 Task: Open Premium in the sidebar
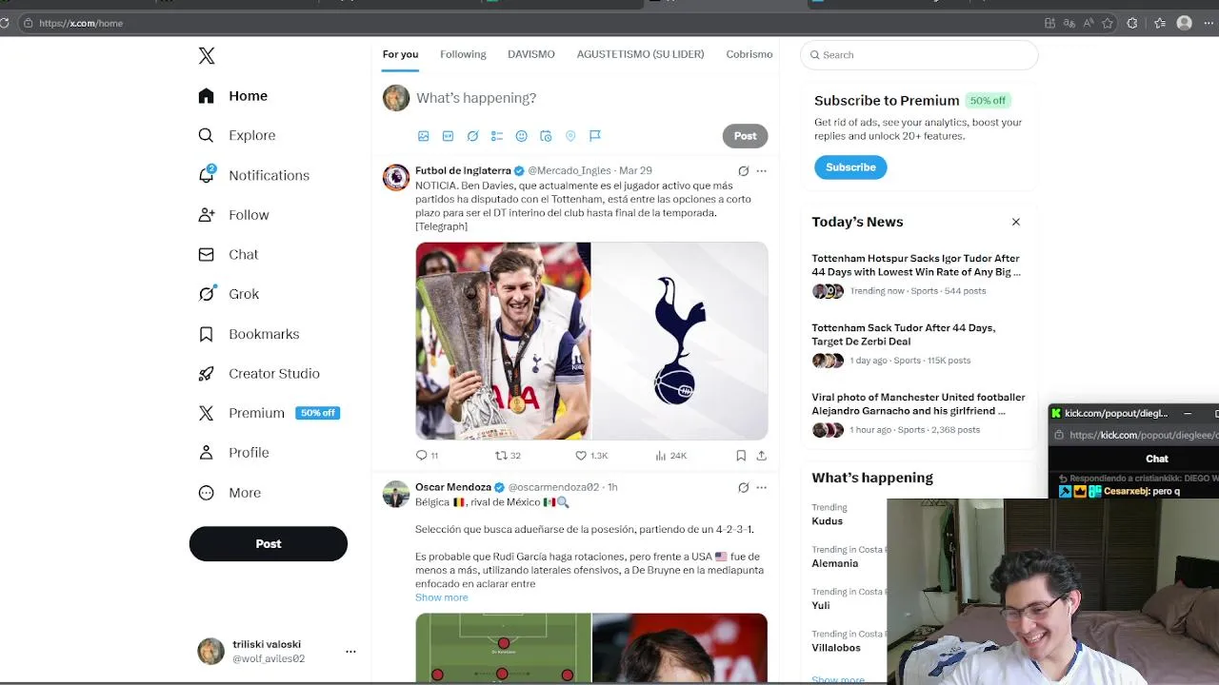270,413
